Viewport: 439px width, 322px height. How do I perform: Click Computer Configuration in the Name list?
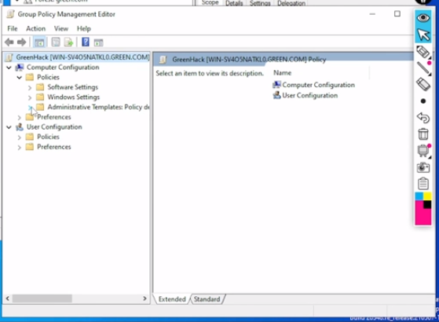click(x=318, y=85)
